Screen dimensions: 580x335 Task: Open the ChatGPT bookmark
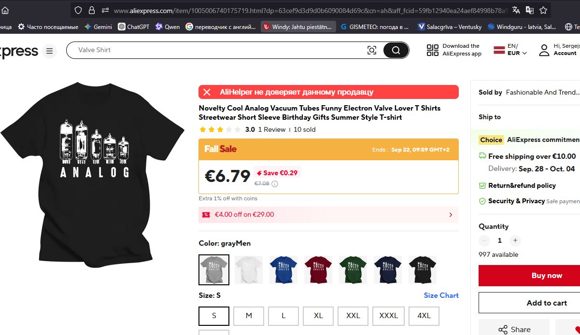[134, 27]
